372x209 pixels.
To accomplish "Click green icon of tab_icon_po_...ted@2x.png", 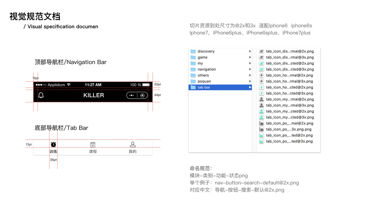I will (x=261, y=135).
